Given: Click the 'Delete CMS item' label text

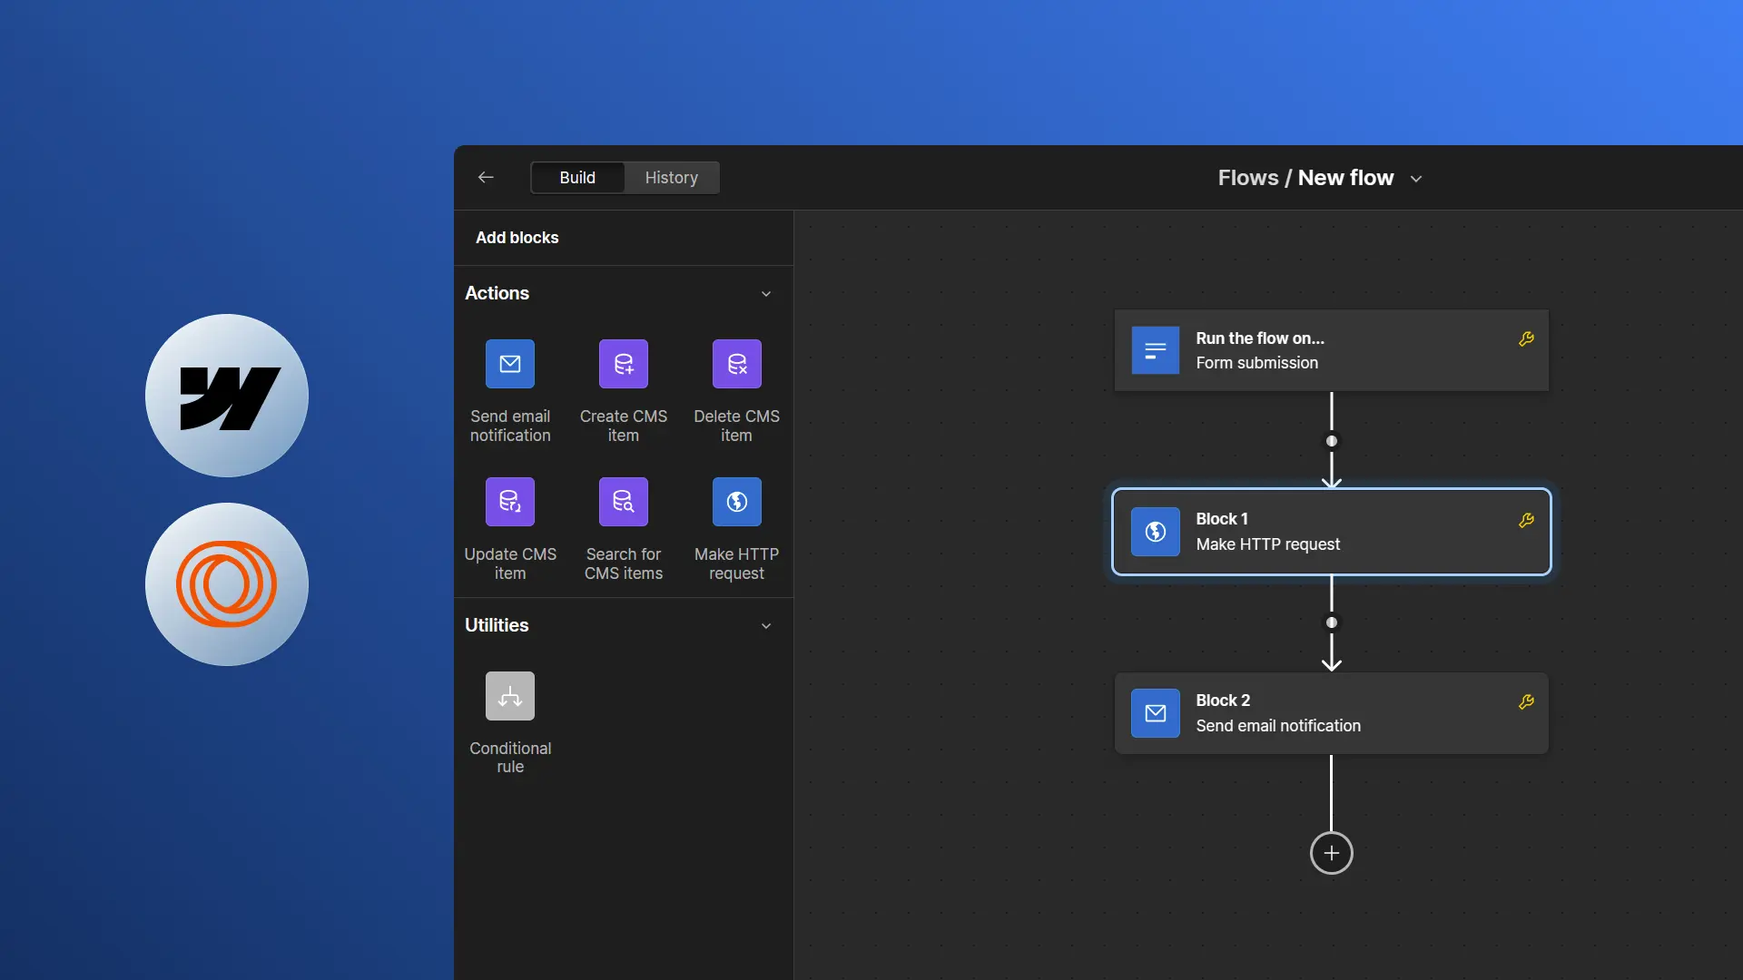Looking at the screenshot, I should 737,426.
